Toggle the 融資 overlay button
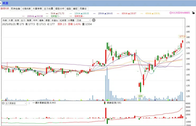The width and height of the screenshot is (196, 126). 29,20
